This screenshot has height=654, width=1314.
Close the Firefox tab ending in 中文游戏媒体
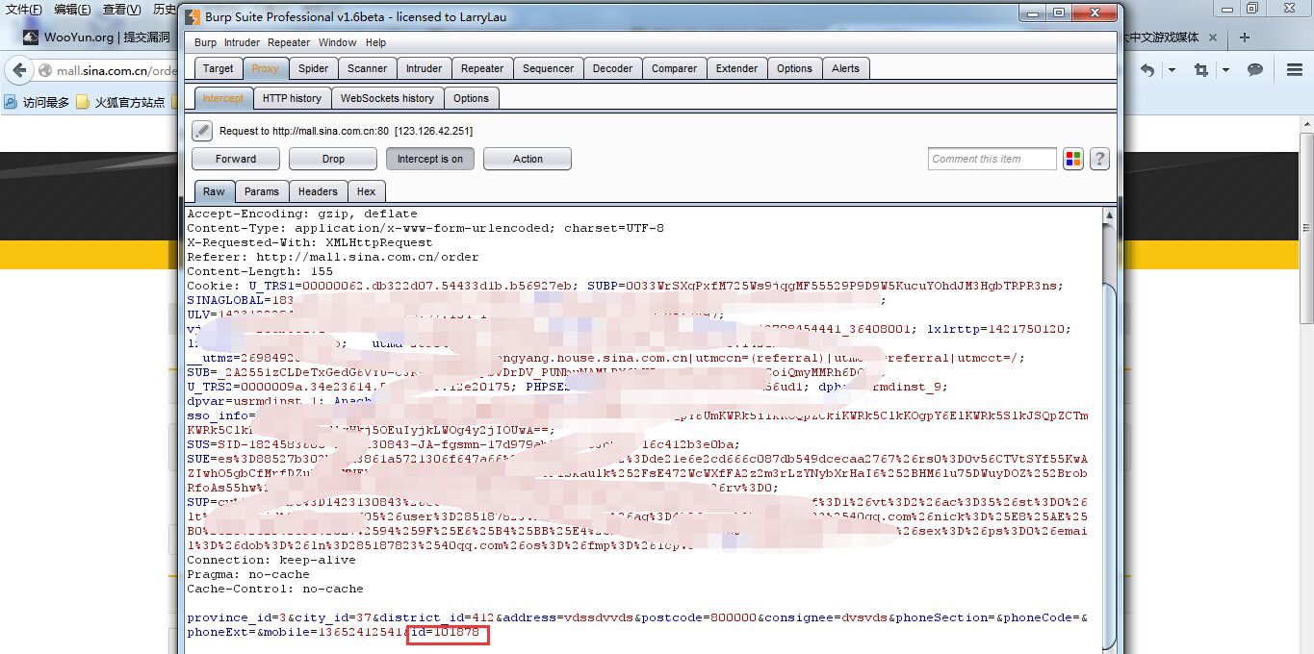pyautogui.click(x=1213, y=38)
